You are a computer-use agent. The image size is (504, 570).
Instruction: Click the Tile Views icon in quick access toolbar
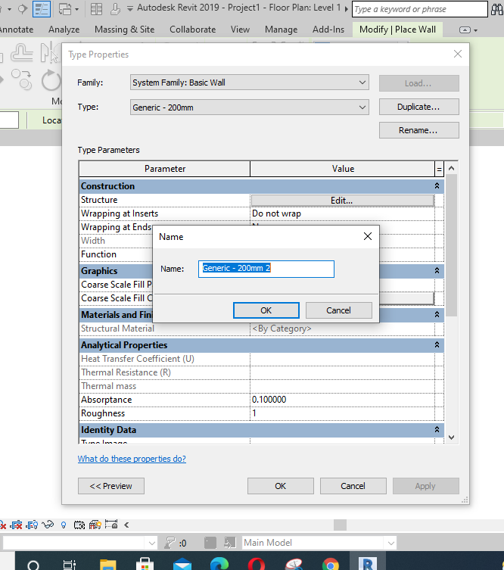(x=96, y=9)
